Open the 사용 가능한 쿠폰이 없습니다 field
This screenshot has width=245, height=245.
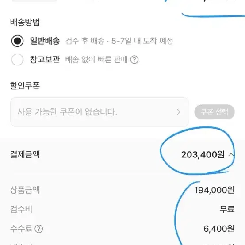coord(100,112)
